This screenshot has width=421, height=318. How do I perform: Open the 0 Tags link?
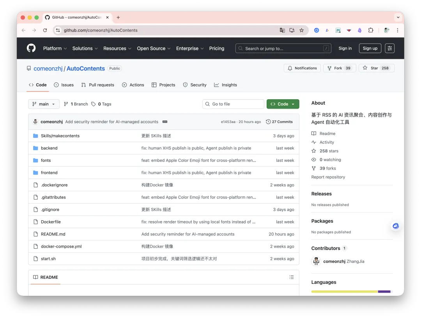(101, 104)
